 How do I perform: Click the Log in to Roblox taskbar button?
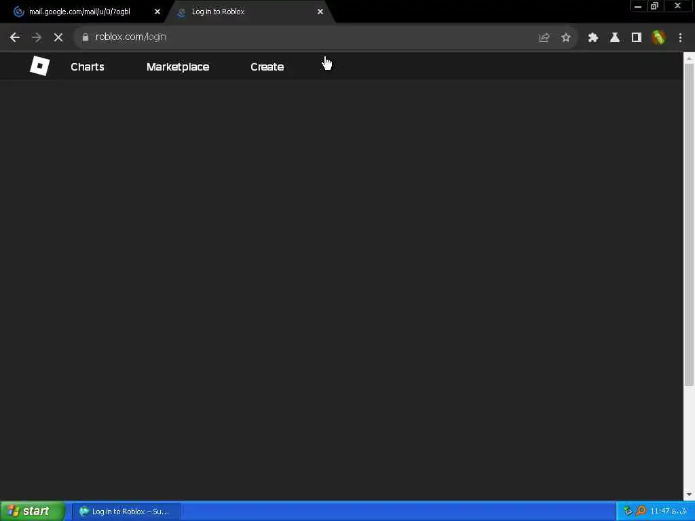126,512
